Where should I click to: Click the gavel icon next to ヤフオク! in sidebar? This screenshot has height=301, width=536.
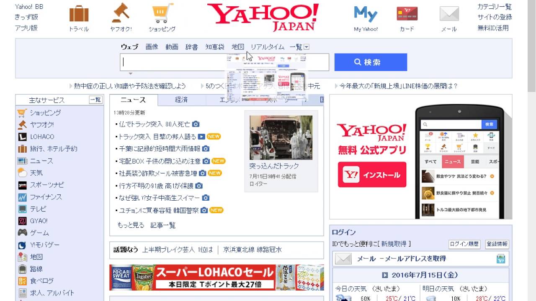(22, 125)
